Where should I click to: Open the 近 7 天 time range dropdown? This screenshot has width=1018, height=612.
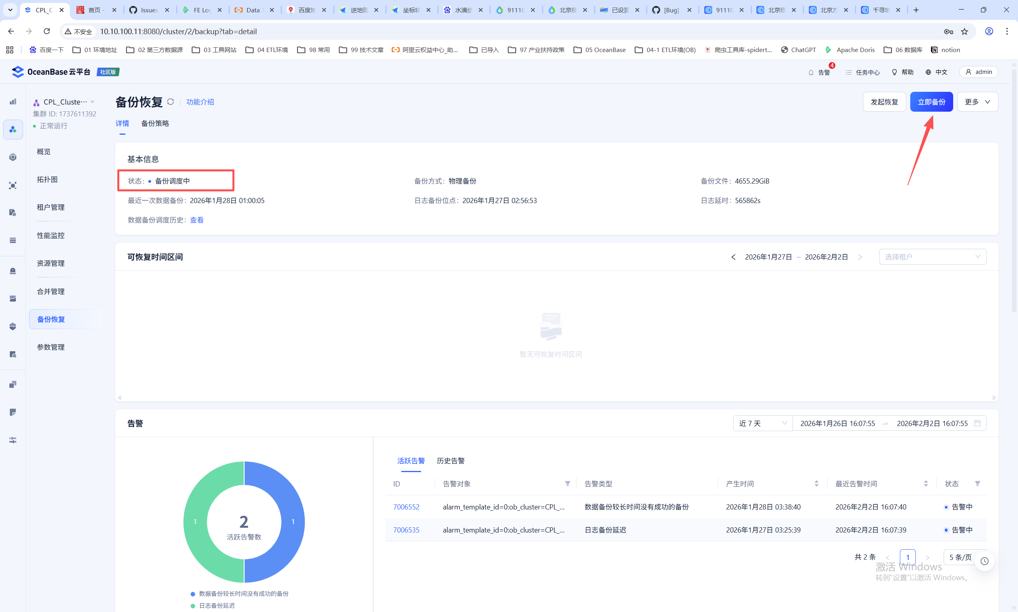(x=762, y=424)
